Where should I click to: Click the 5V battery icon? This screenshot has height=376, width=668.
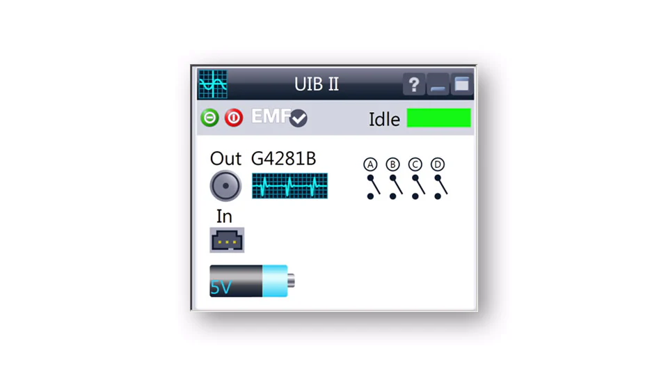click(x=252, y=281)
